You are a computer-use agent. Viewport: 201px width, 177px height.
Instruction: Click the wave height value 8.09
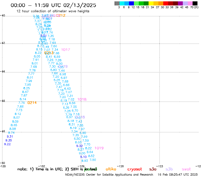pos(15,122)
